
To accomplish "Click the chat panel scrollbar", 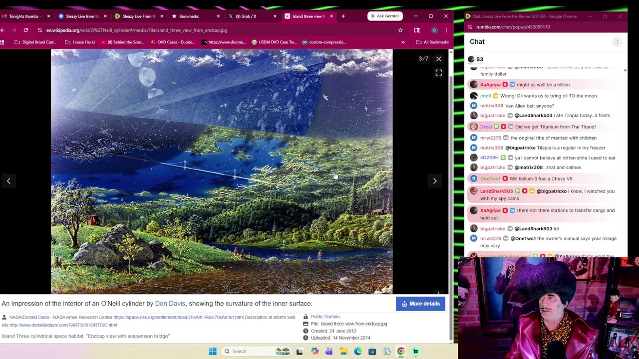I will [x=625, y=162].
